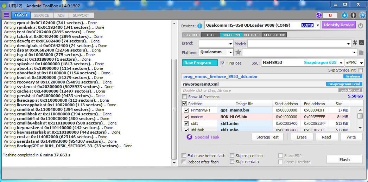Image resolution: width=368 pixels, height=182 pixels.
Task: Click the partition table scrollbar up arrow
Action: (x=361, y=109)
